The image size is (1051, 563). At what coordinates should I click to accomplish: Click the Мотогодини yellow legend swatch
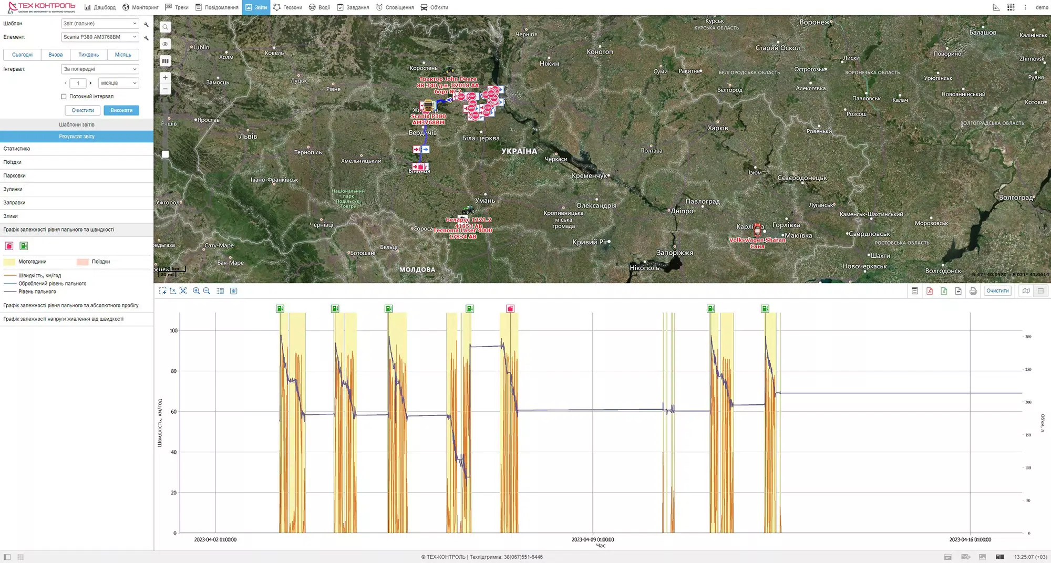pyautogui.click(x=9, y=262)
